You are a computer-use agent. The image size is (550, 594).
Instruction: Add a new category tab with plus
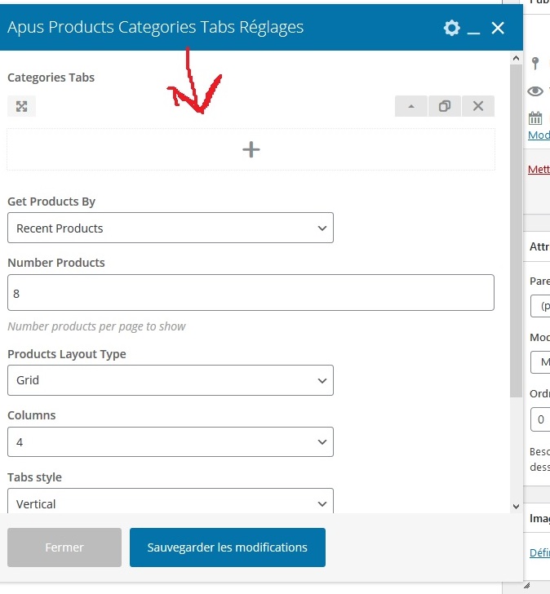pos(251,149)
